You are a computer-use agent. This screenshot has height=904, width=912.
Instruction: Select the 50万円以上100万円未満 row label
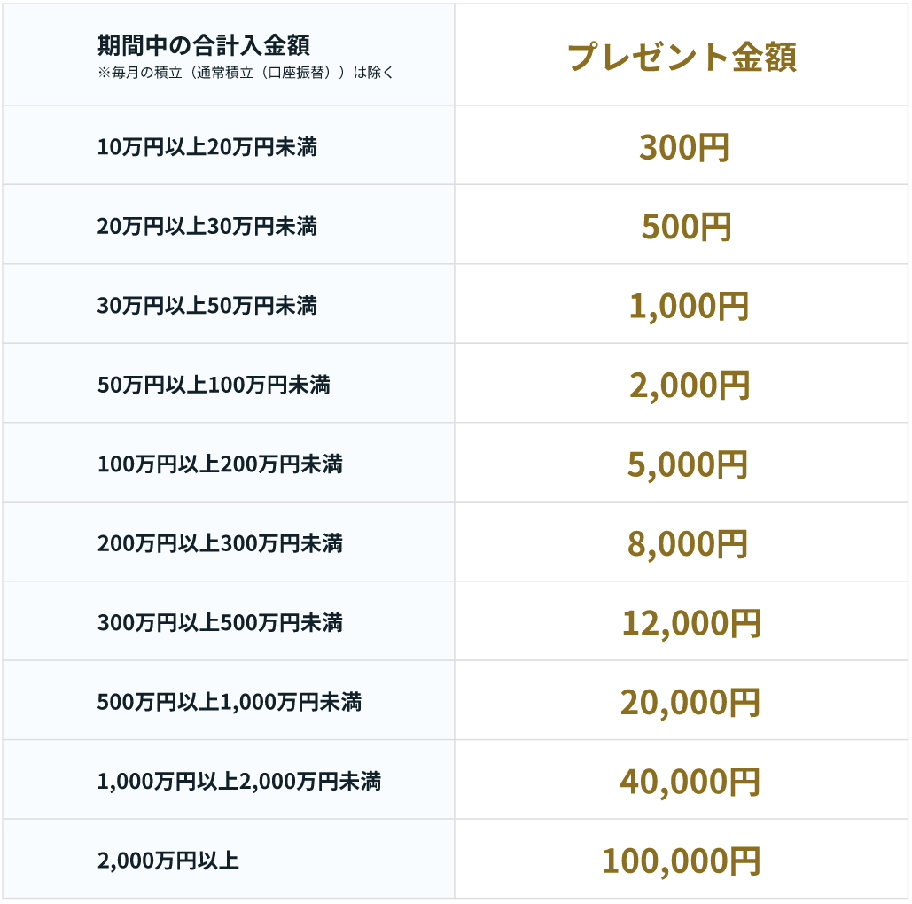click(x=214, y=386)
